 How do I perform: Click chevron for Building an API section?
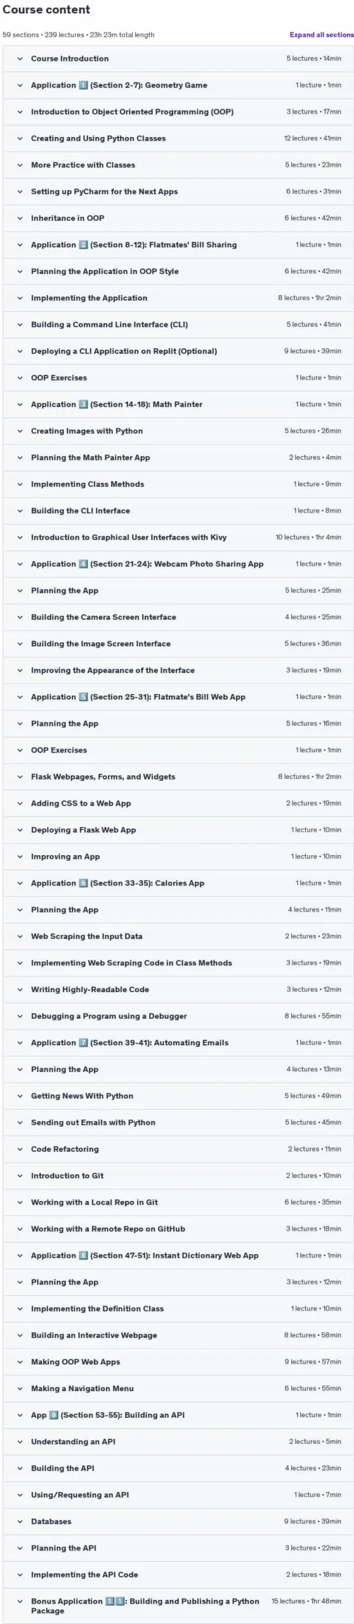20,1415
